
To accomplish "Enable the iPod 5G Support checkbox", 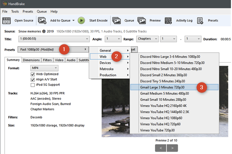I will pos(33,85).
